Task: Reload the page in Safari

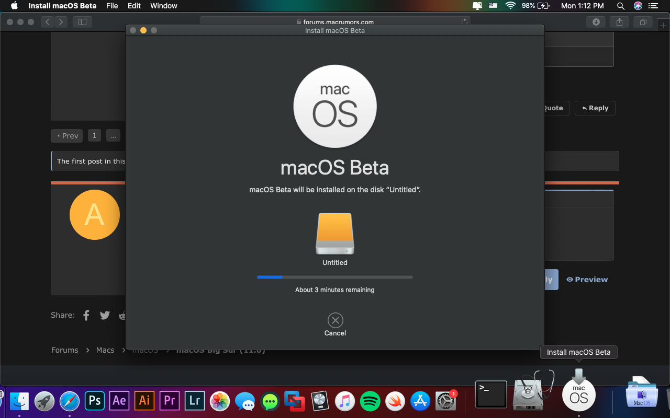Action: click(464, 22)
